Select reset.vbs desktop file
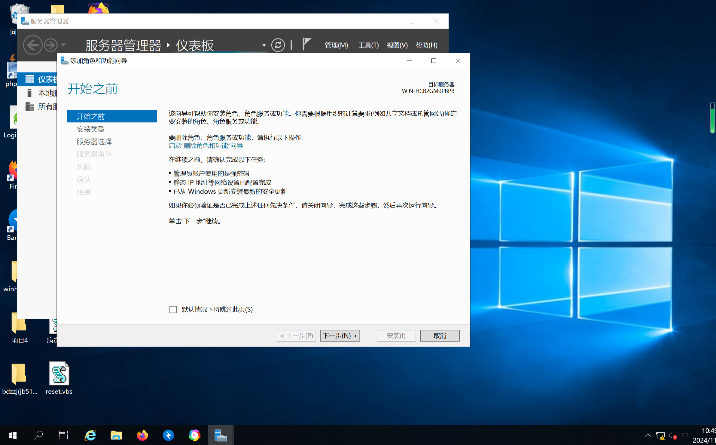This screenshot has width=716, height=445. coord(59,378)
